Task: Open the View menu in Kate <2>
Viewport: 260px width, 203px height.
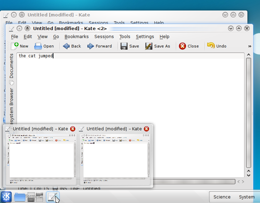Action: (x=42, y=36)
